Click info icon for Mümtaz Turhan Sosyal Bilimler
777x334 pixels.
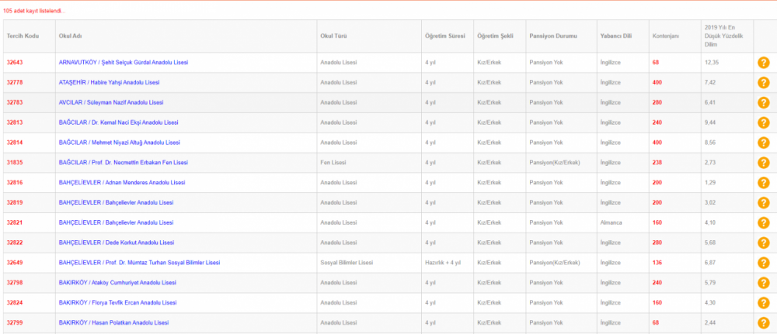pos(763,263)
